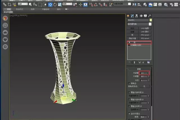Image resolution: width=180 pixels, height=120 pixels.
Task: Click the object color swatch beside NGon001
Action: pos(151,20)
